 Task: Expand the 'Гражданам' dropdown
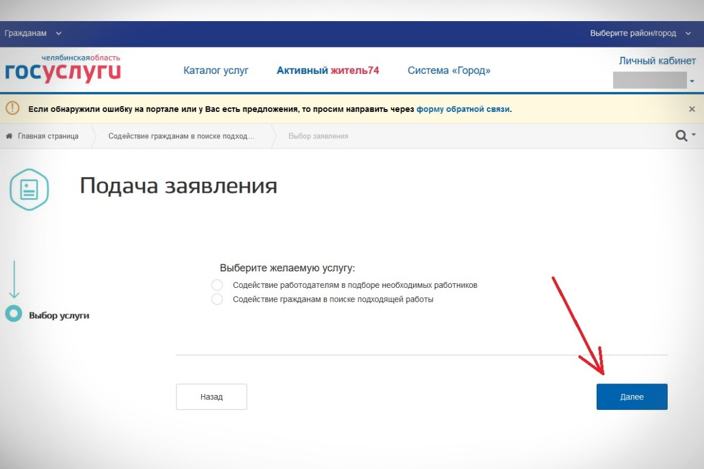pos(33,33)
